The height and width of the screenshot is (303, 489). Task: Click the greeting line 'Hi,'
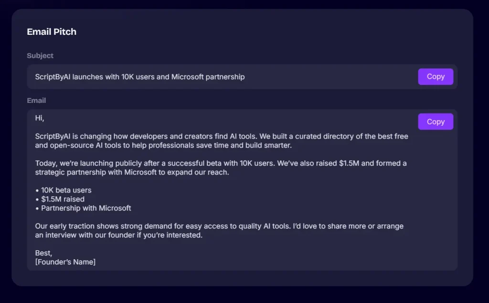coord(39,118)
